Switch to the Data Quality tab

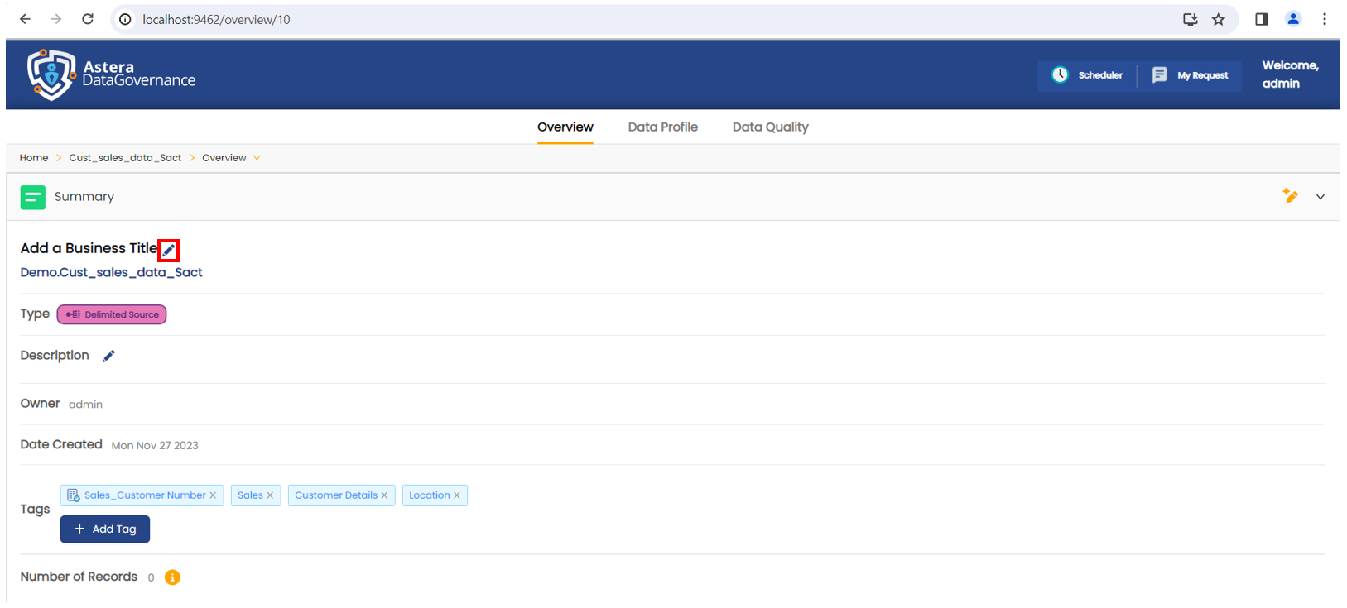(771, 127)
